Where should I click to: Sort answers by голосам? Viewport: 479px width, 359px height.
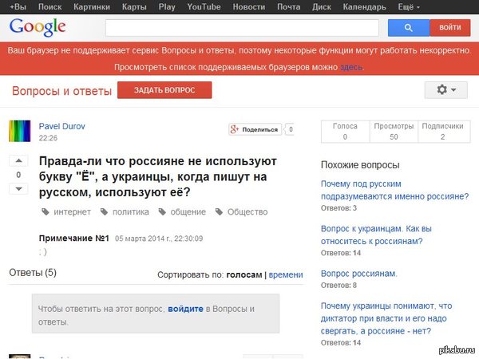coord(244,274)
